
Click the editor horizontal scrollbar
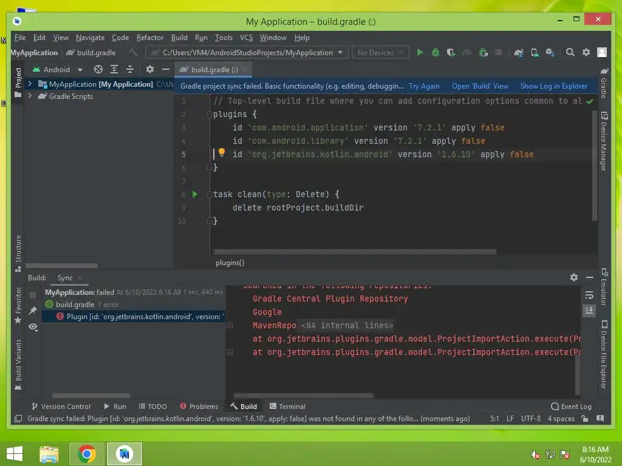pyautogui.click(x=355, y=252)
